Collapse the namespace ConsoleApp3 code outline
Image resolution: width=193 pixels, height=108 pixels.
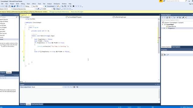click(x=25, y=23)
